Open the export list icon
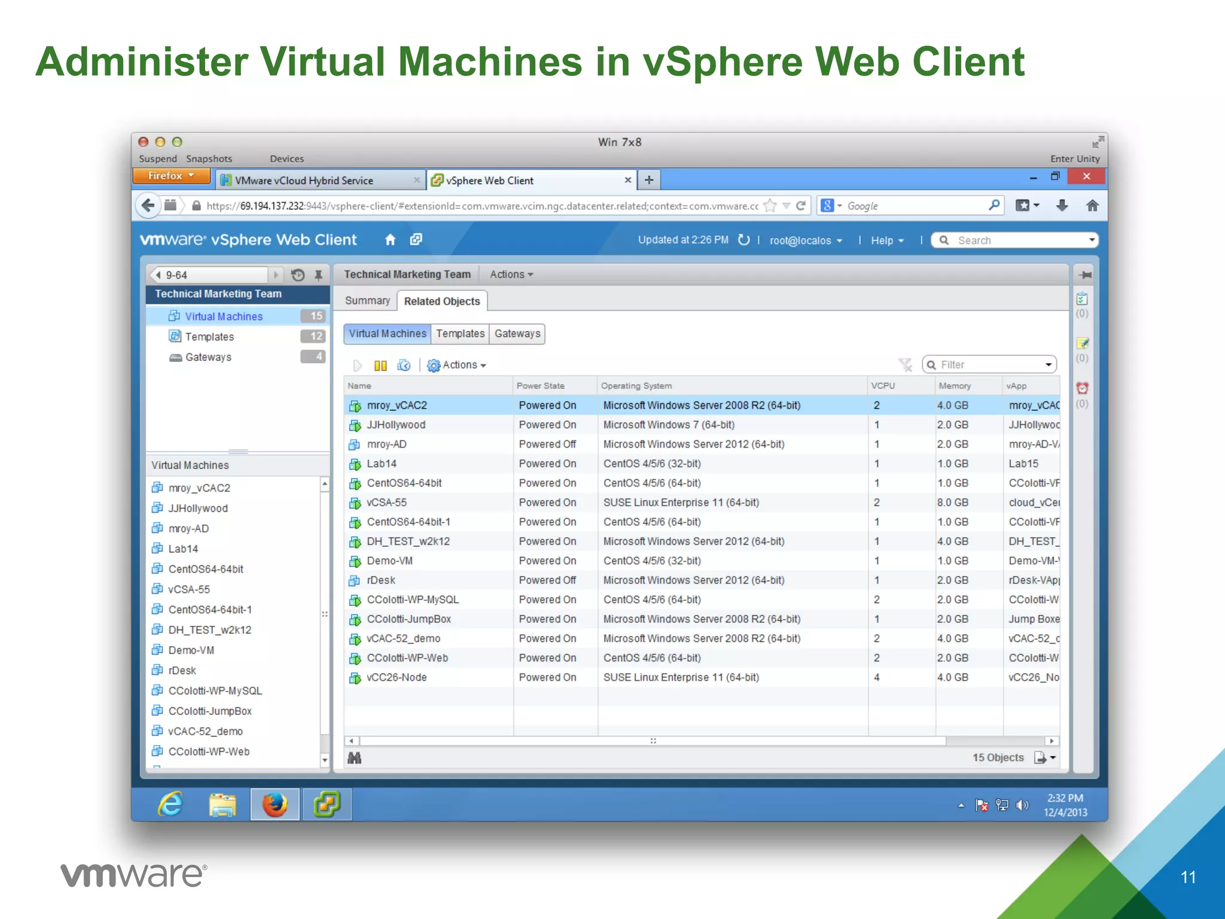The height and width of the screenshot is (919, 1225). pyautogui.click(x=1045, y=757)
